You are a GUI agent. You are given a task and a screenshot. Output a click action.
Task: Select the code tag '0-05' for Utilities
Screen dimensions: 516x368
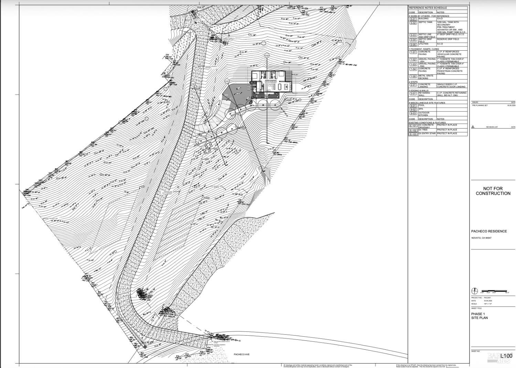(x=413, y=44)
